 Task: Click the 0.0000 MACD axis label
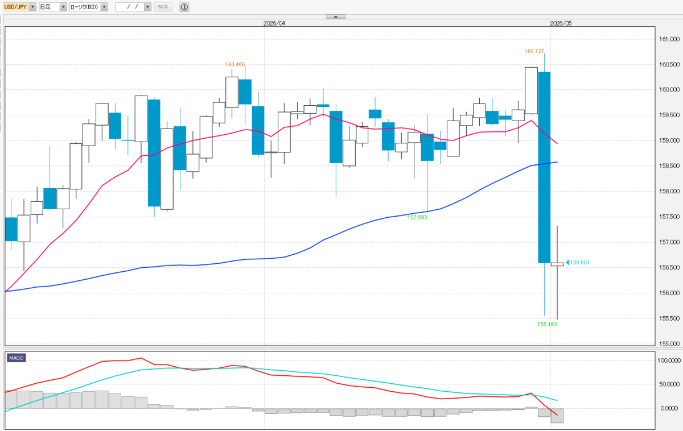point(670,408)
